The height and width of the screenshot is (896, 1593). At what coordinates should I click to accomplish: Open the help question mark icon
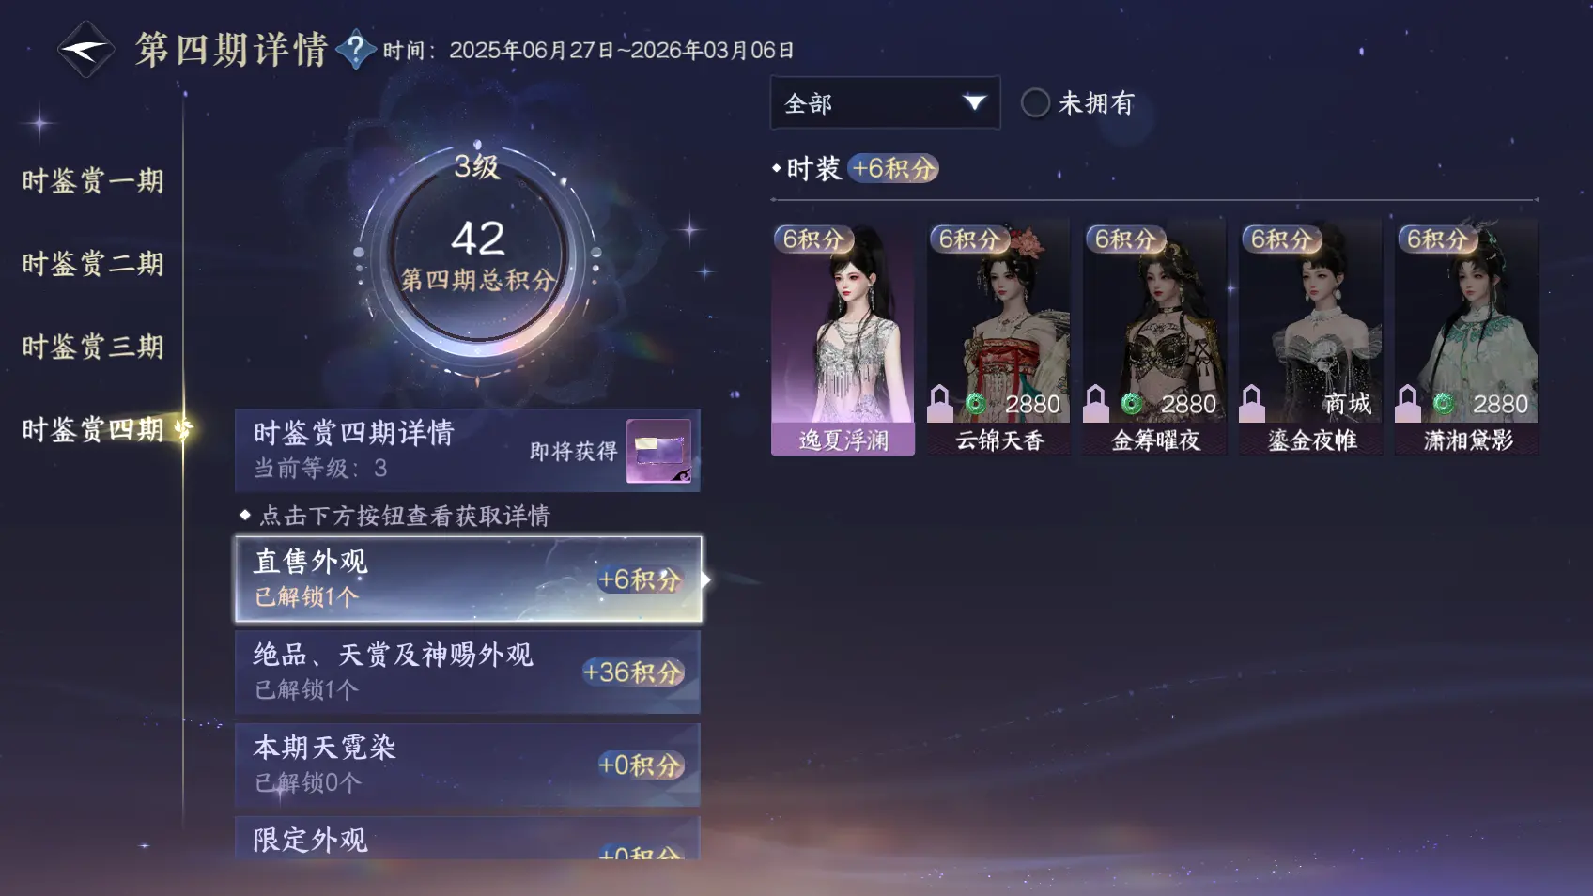356,49
